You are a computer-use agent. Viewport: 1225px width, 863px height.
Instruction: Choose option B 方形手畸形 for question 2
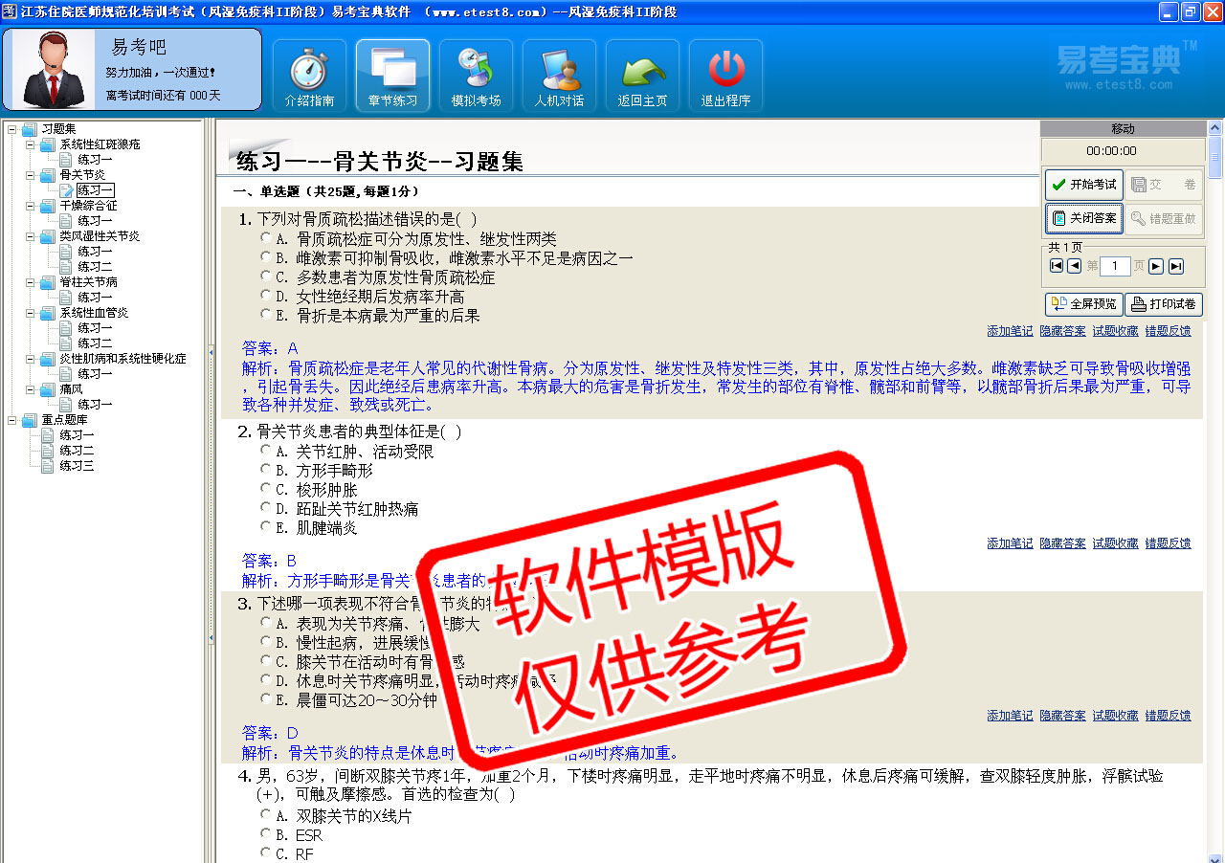click(266, 470)
